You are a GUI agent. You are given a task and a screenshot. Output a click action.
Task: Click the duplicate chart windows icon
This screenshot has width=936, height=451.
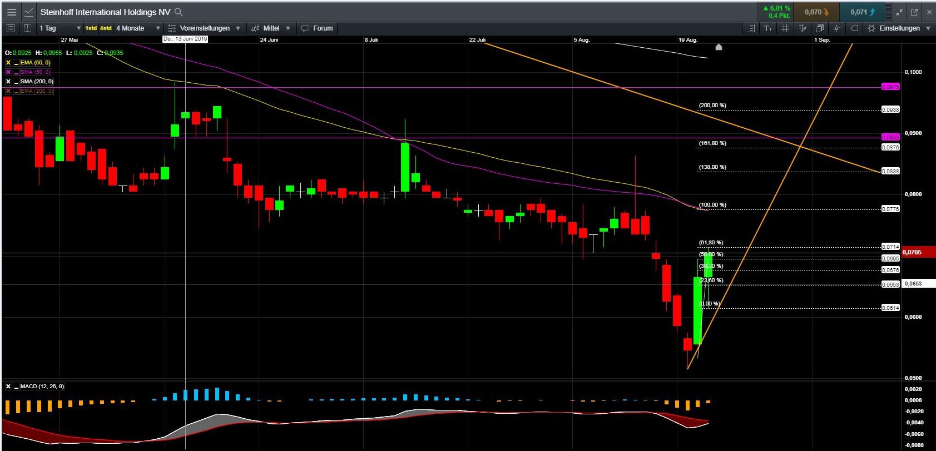click(820, 28)
